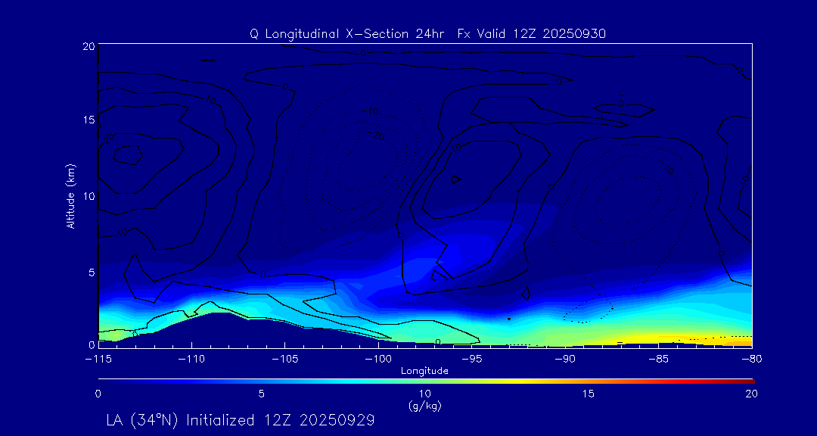Viewport: 817px width, 436px height.
Task: Click the colorbar tick label 15
Action: [x=588, y=394]
